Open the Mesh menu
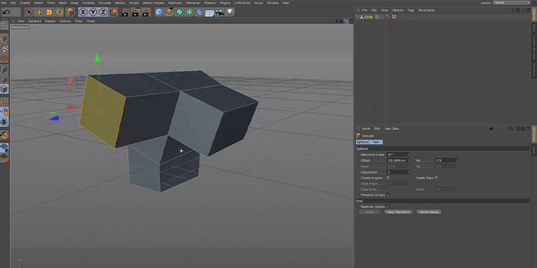 [x=62, y=3]
